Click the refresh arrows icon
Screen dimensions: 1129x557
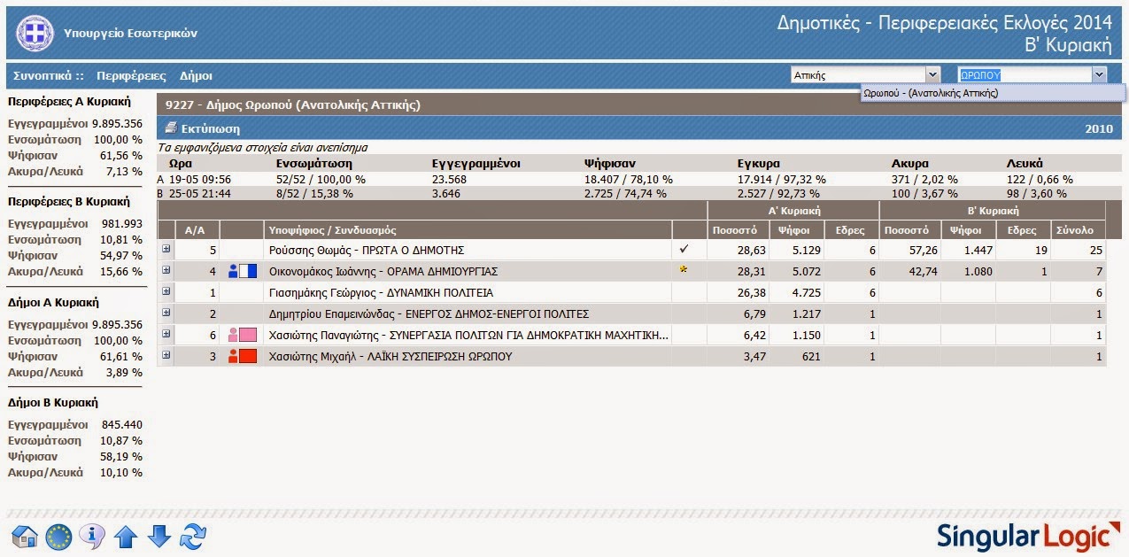(192, 536)
